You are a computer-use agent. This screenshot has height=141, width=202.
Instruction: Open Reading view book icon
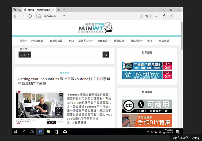[141, 16]
